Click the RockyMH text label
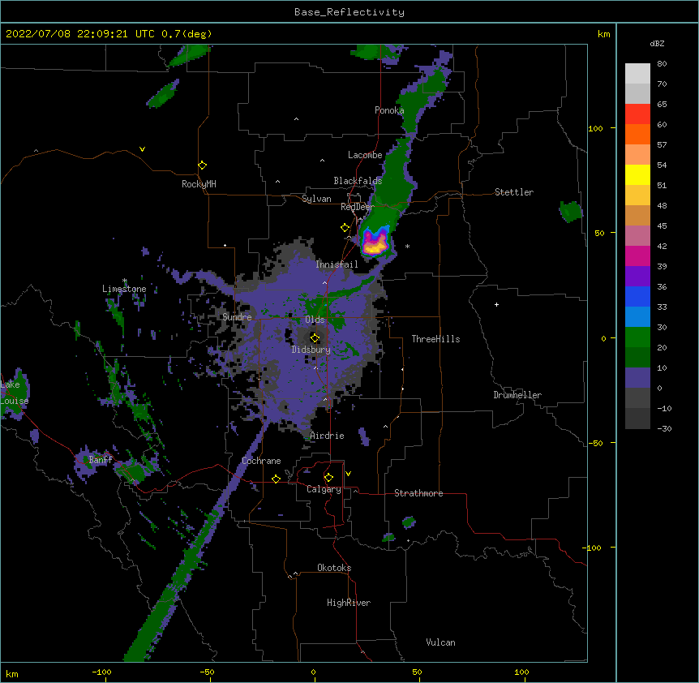The image size is (699, 683). (x=199, y=184)
